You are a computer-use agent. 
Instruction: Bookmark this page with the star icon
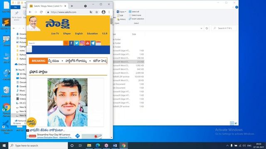click(97, 12)
